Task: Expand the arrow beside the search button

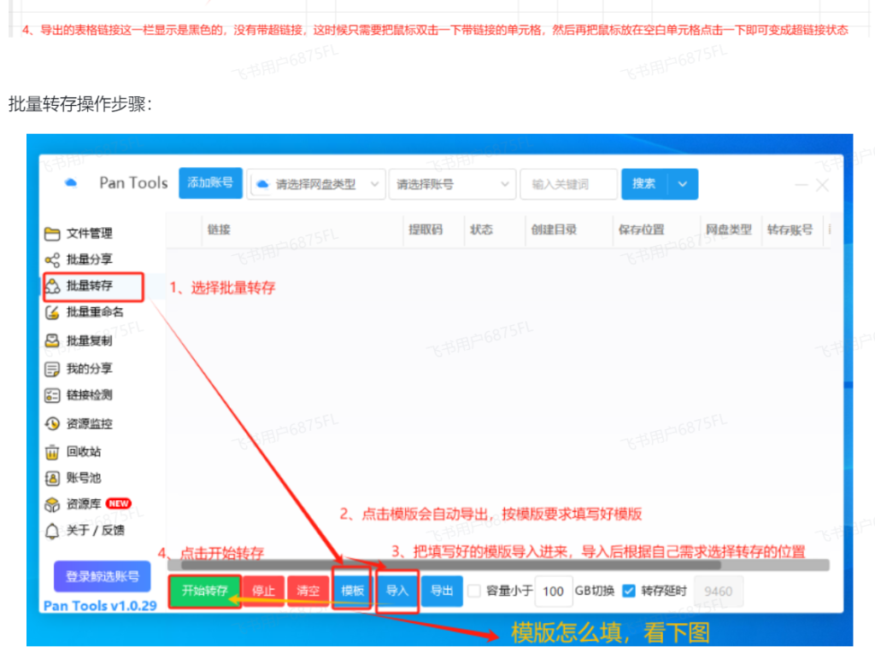Action: coord(682,184)
